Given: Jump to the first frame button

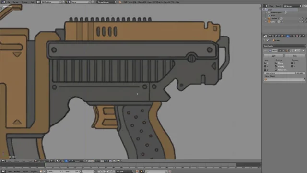Looking at the screenshot, I should 99,171.
